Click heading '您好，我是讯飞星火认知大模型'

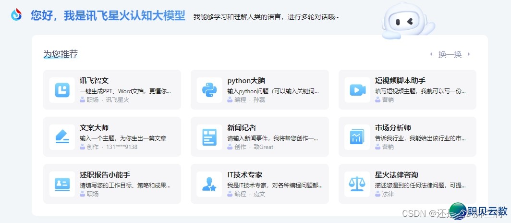tap(108, 15)
